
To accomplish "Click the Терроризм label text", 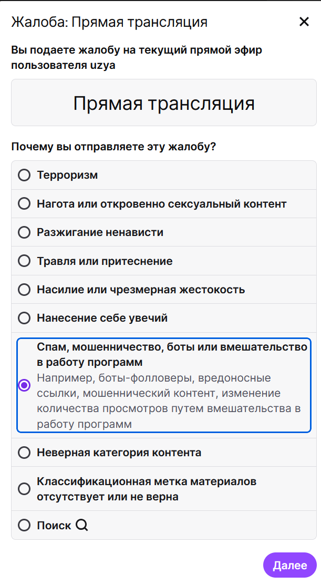I will coord(67,176).
